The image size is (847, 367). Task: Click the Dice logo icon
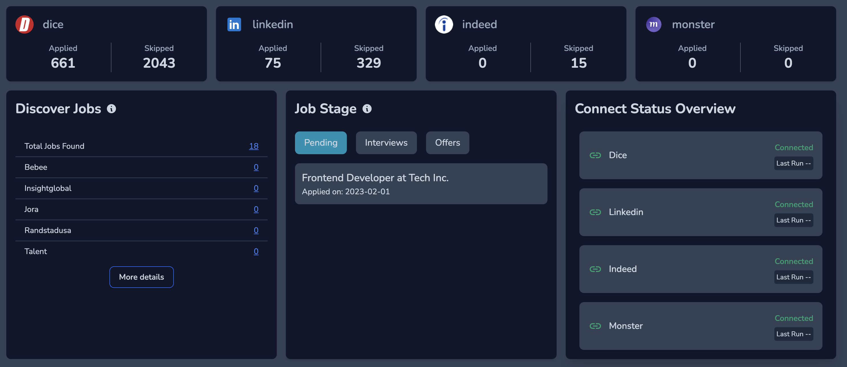(24, 24)
